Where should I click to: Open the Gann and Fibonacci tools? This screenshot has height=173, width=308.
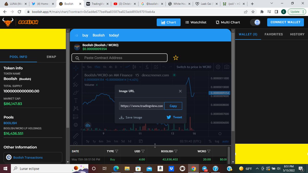tap(76, 84)
